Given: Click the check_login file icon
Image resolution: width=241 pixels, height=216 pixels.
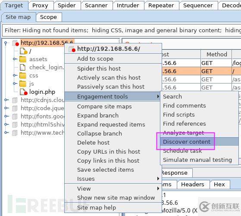Looking at the screenshot, I should click(x=22, y=68).
